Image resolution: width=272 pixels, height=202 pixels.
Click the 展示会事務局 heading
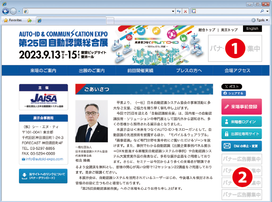44,118
